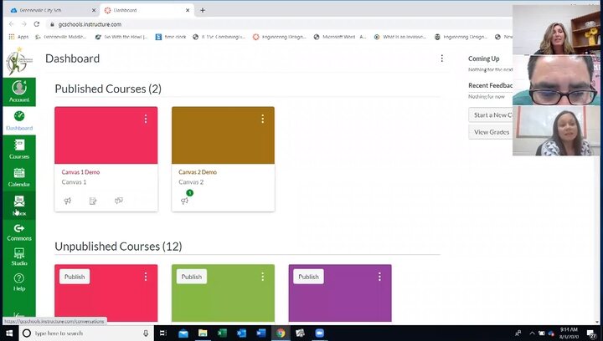Open Canvas 2 Demo announcements with badge
603x341 pixels.
coord(185,201)
